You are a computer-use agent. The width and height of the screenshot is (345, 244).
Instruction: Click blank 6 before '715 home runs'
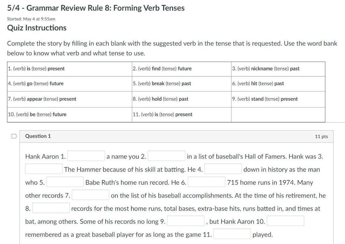click(x=207, y=182)
